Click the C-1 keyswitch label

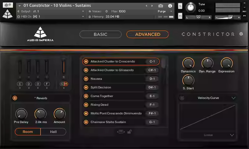(x=152, y=62)
